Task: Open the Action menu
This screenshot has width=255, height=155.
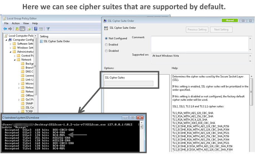Action: [16, 23]
